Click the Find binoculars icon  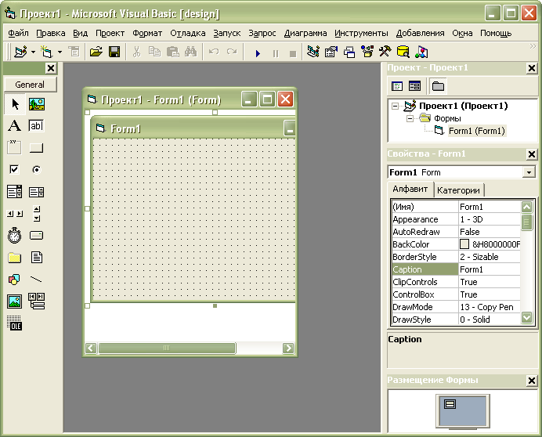(190, 52)
